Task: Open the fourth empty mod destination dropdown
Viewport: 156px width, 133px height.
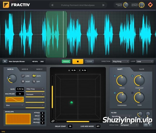Action: click(35, 105)
